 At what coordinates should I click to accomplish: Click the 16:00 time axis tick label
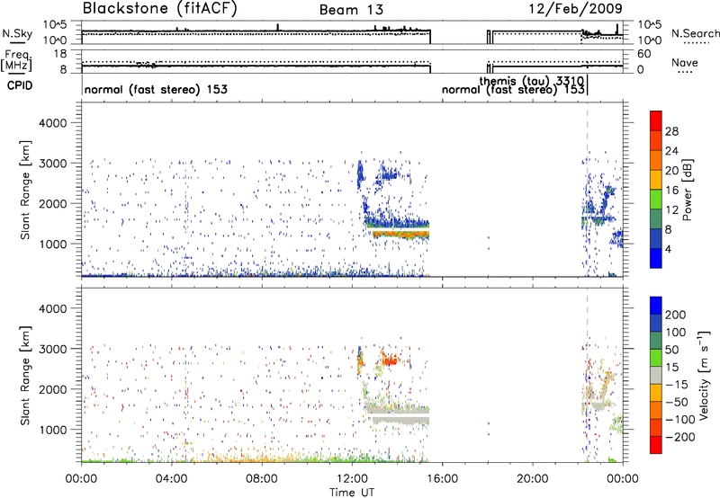click(x=442, y=479)
